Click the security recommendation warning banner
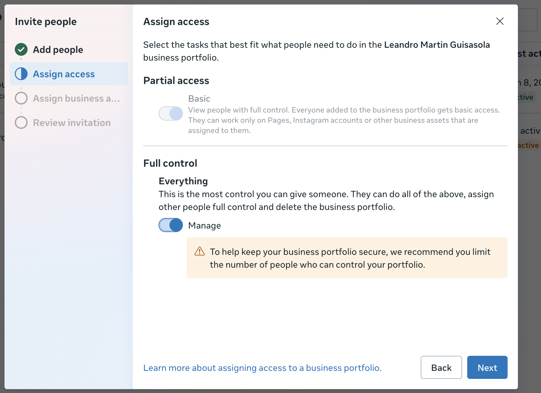The width and height of the screenshot is (541, 393). 347,258
